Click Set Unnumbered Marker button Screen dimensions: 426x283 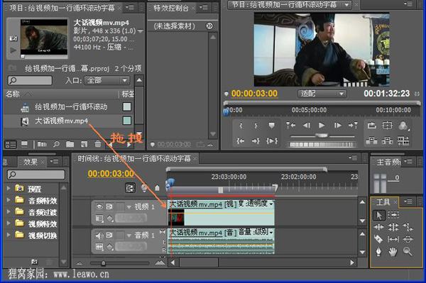pos(271,126)
